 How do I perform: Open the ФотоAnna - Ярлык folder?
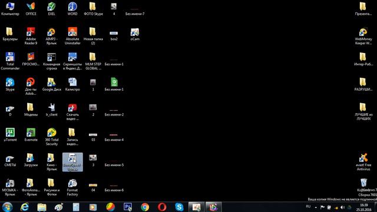click(31, 187)
